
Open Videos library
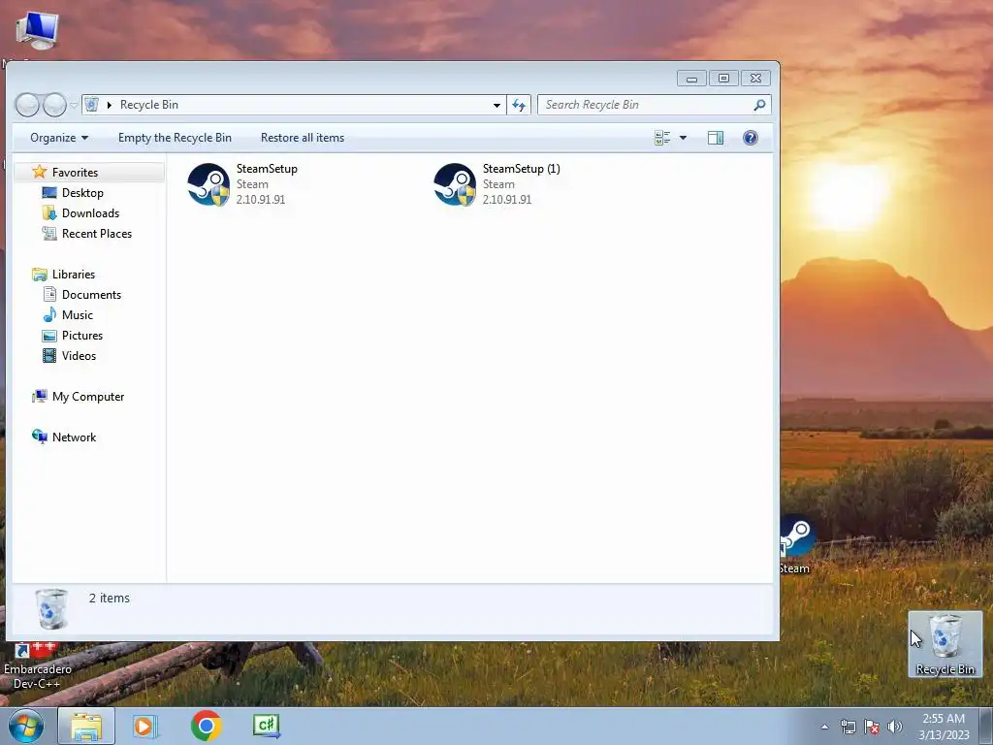point(80,355)
